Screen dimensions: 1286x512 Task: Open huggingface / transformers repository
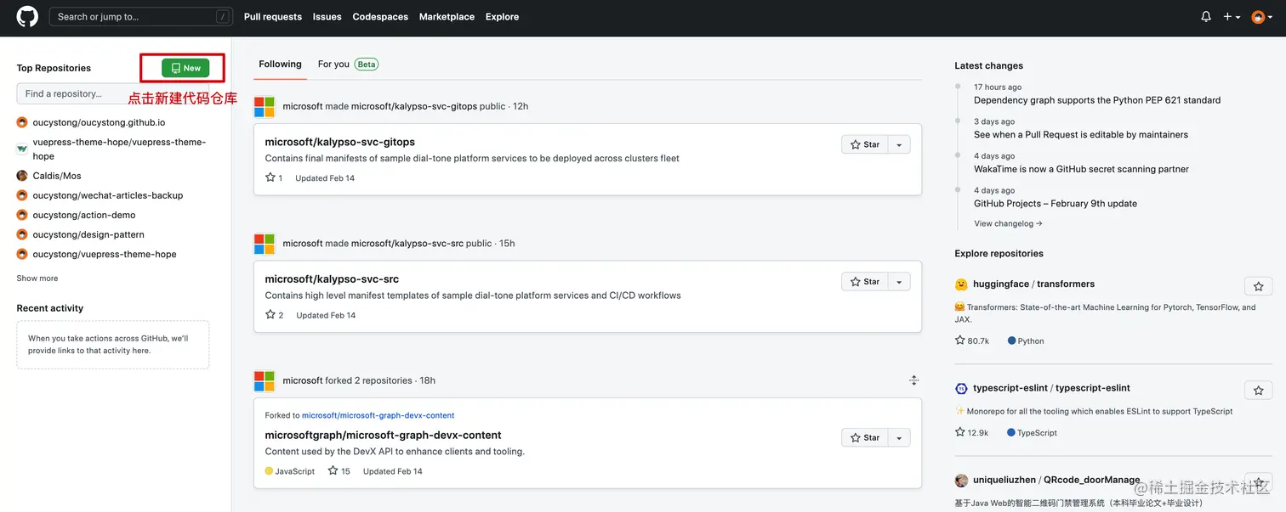click(x=1033, y=284)
